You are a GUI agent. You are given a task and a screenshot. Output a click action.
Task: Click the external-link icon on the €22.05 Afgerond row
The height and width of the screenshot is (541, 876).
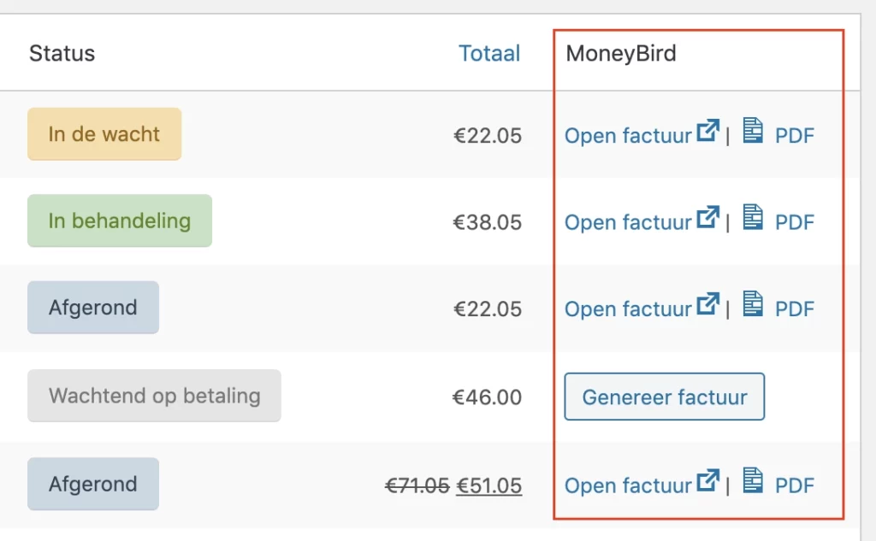707,303
